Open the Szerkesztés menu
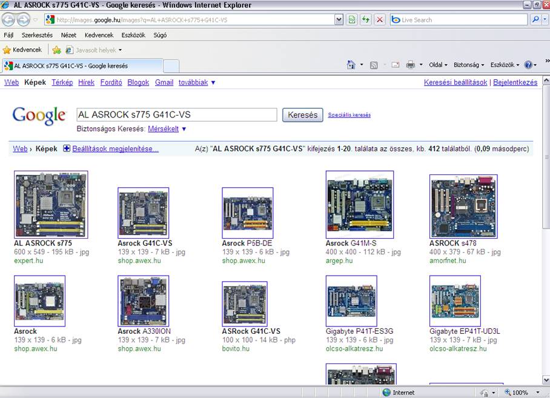This screenshot has height=398, width=550. 37,35
